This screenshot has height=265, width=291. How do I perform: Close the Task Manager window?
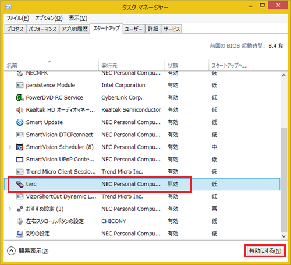pyautogui.click(x=278, y=5)
